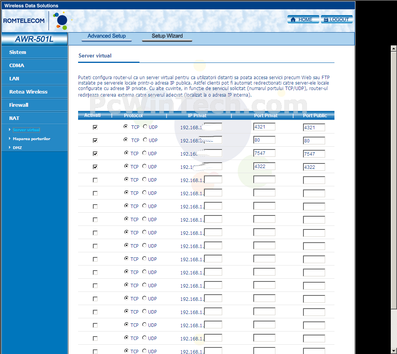Click Port Public field containing 4322
Screen dimensions: 397x354
(314, 167)
